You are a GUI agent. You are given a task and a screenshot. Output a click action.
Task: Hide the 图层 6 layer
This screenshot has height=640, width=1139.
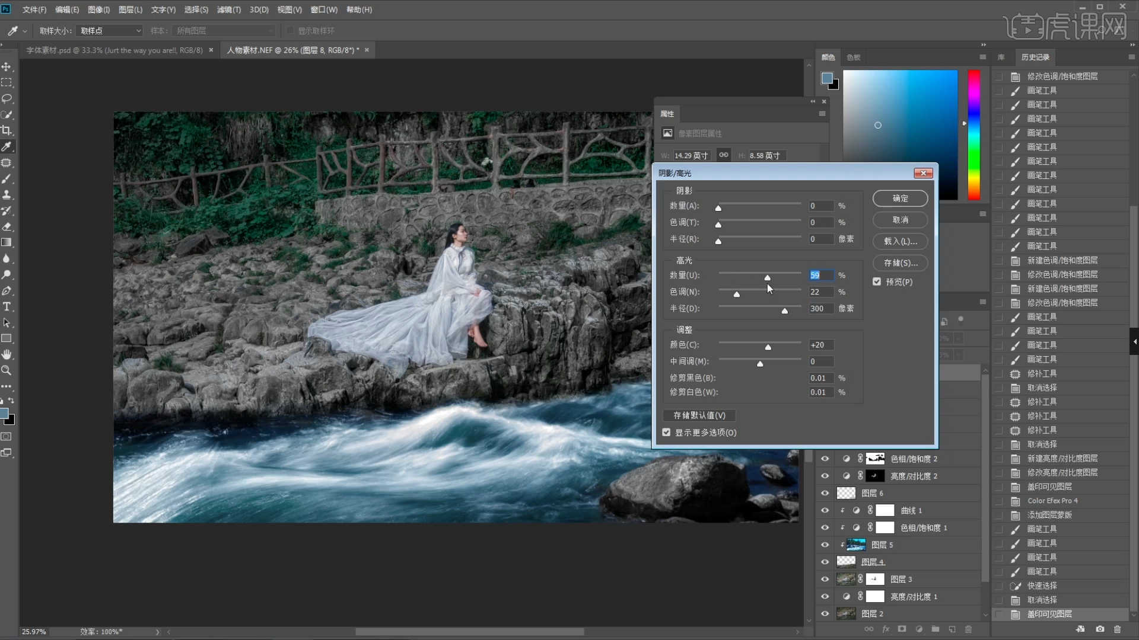[x=825, y=493]
